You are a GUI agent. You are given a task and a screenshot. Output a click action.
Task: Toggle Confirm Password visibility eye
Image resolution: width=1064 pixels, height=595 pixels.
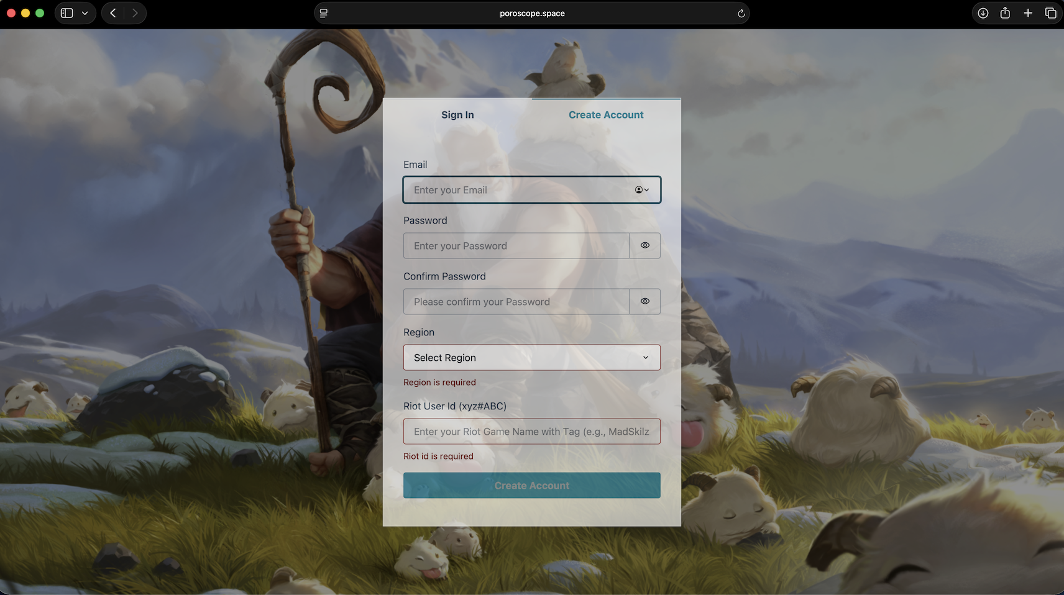tap(645, 302)
